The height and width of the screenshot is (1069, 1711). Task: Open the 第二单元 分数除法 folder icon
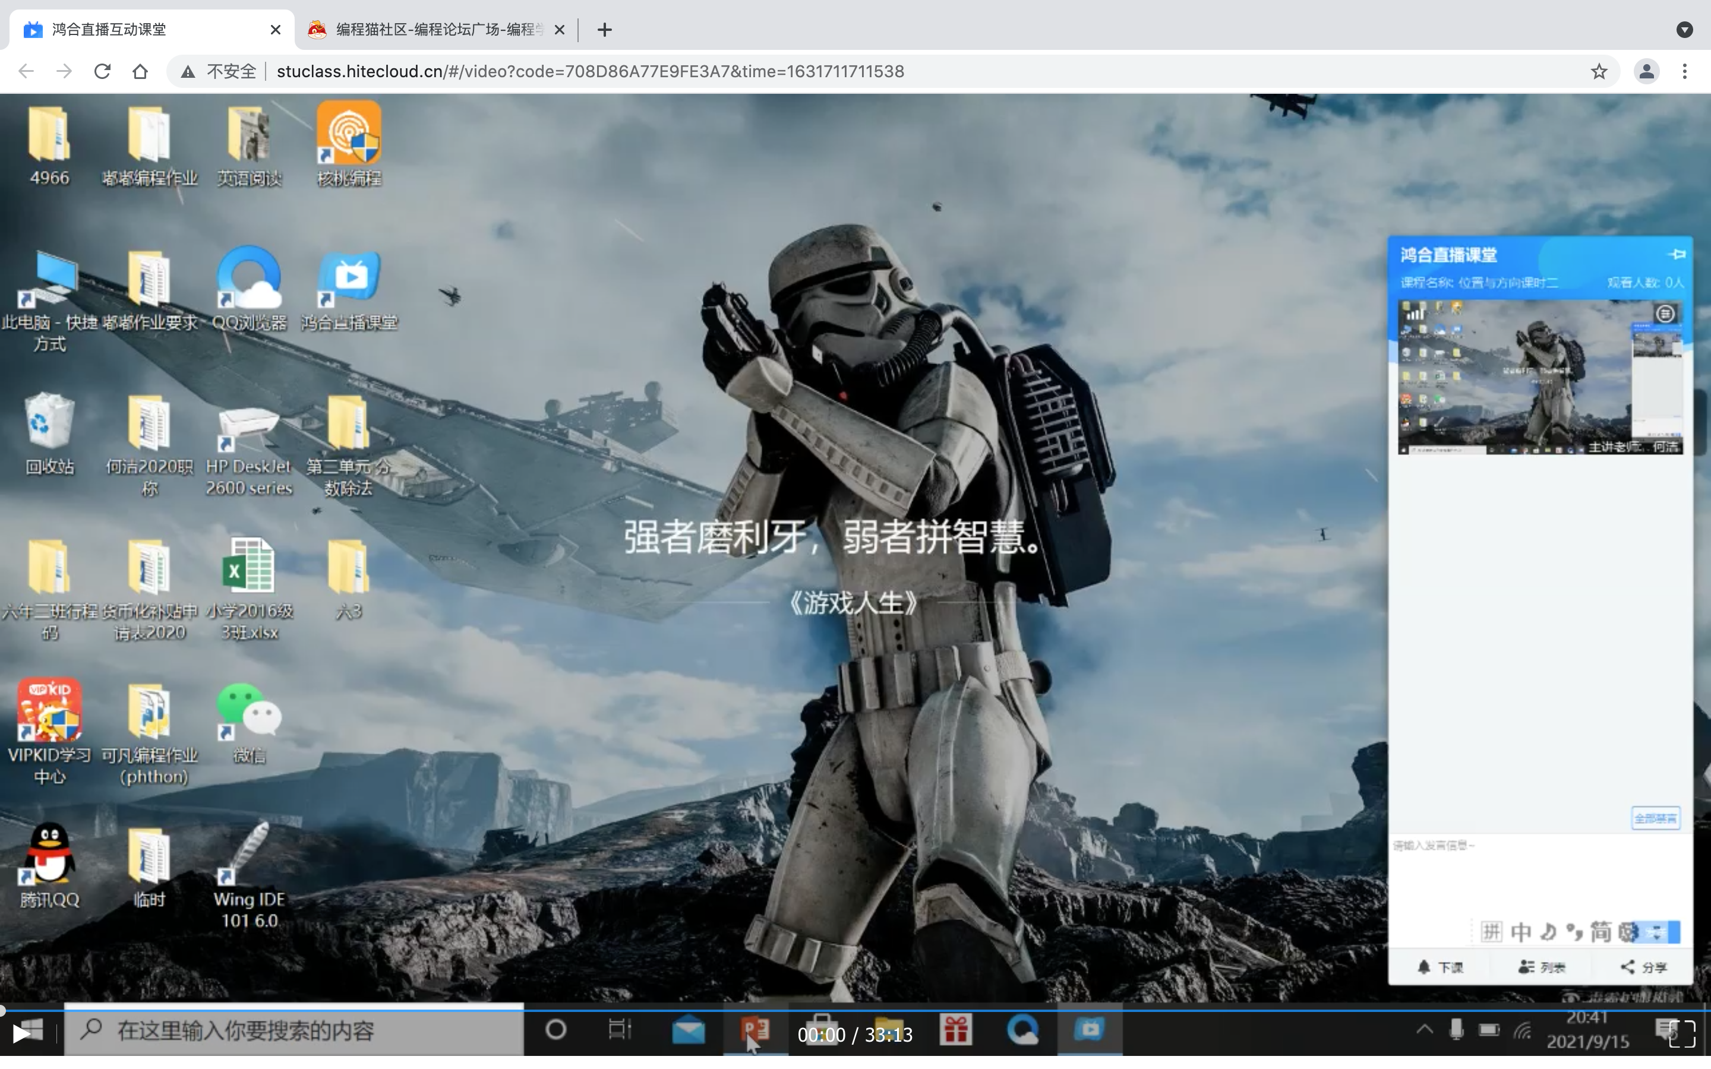tap(348, 423)
